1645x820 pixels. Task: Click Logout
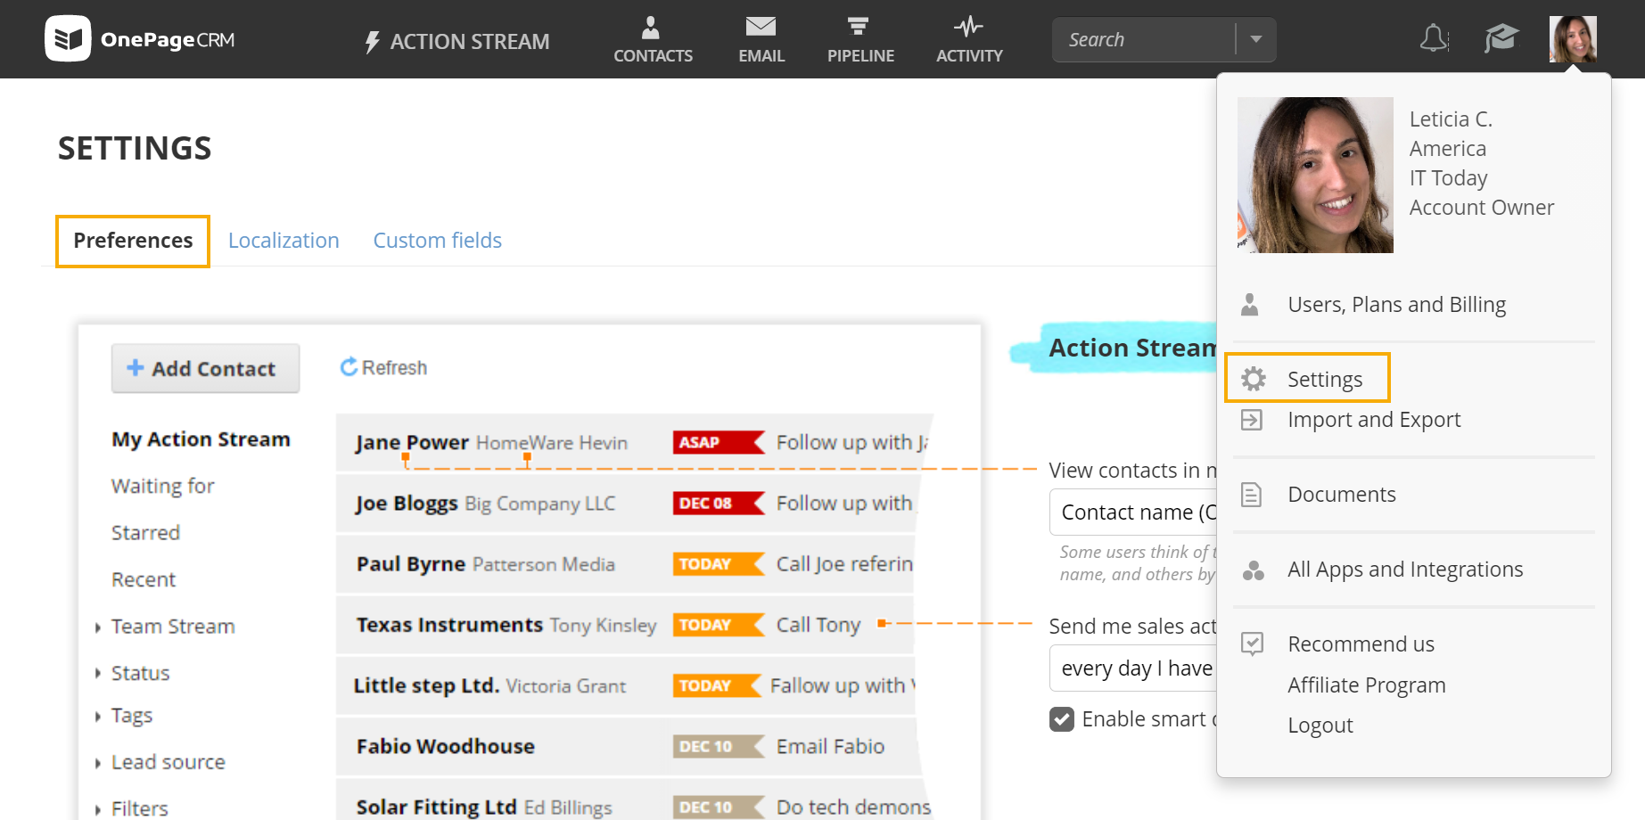pos(1320,726)
